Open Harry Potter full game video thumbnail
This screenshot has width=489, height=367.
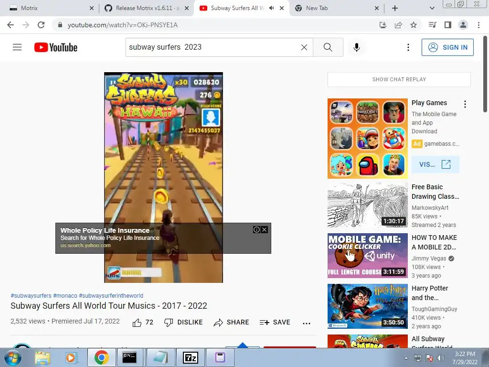[367, 306]
